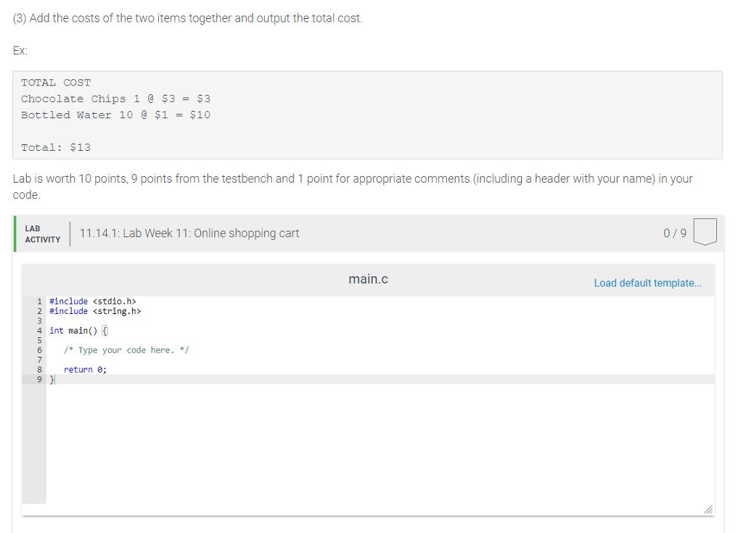
Task: Click the green accent bar of the lab activity
Action: [x=15, y=232]
